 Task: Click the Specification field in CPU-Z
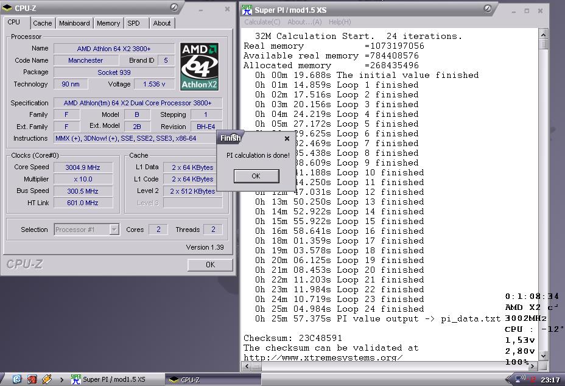coord(138,103)
